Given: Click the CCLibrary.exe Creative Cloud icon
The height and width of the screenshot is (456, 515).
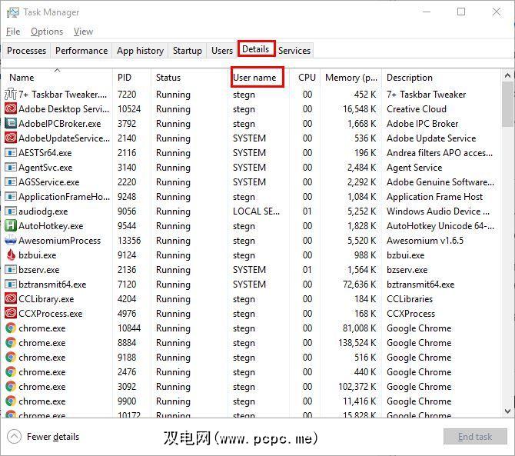Looking at the screenshot, I should pos(11,298).
